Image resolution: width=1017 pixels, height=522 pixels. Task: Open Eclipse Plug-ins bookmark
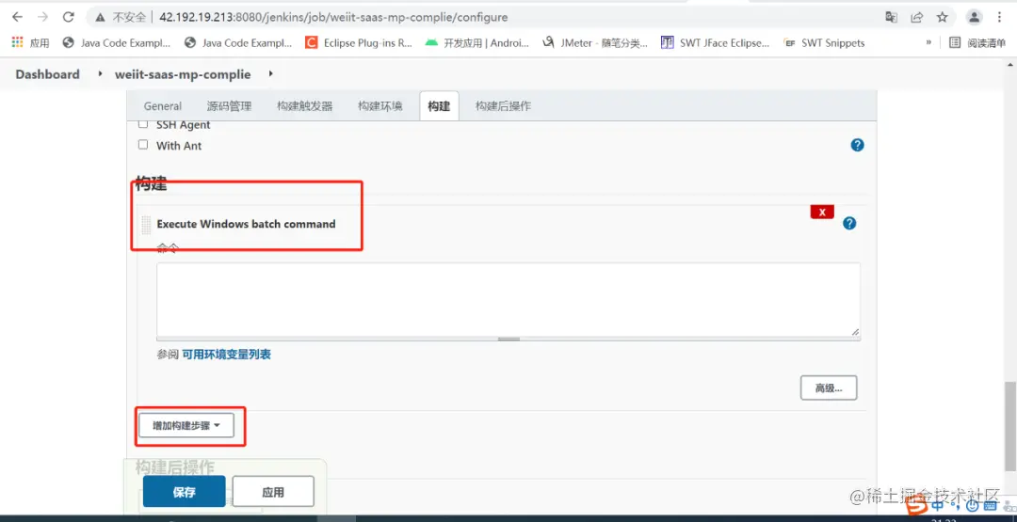359,42
